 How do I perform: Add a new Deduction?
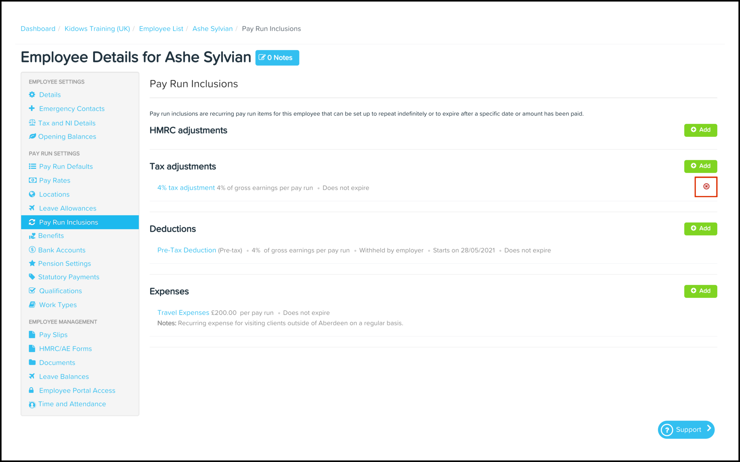700,229
